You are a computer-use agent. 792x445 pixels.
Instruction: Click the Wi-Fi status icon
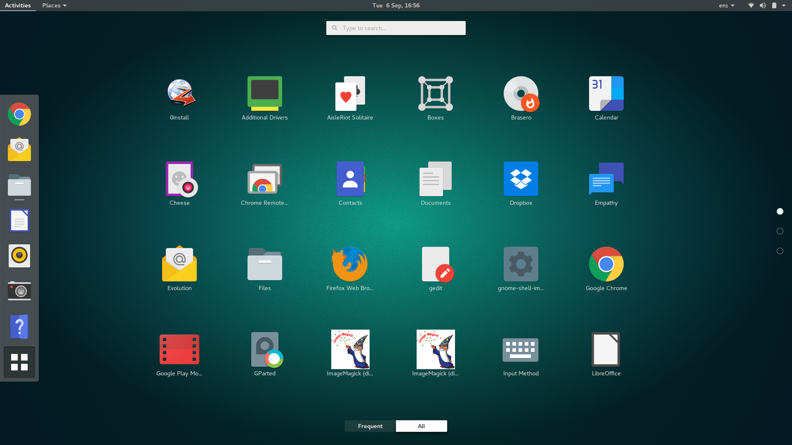tap(751, 5)
